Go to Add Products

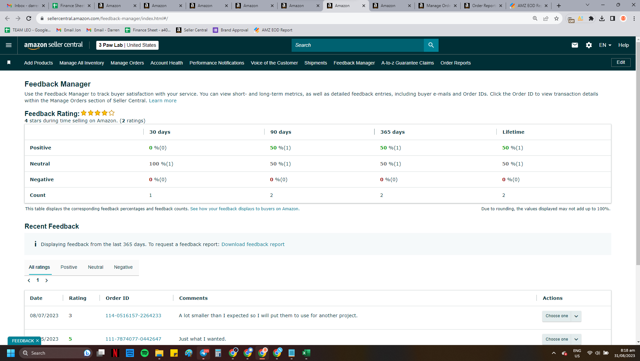[38, 63]
